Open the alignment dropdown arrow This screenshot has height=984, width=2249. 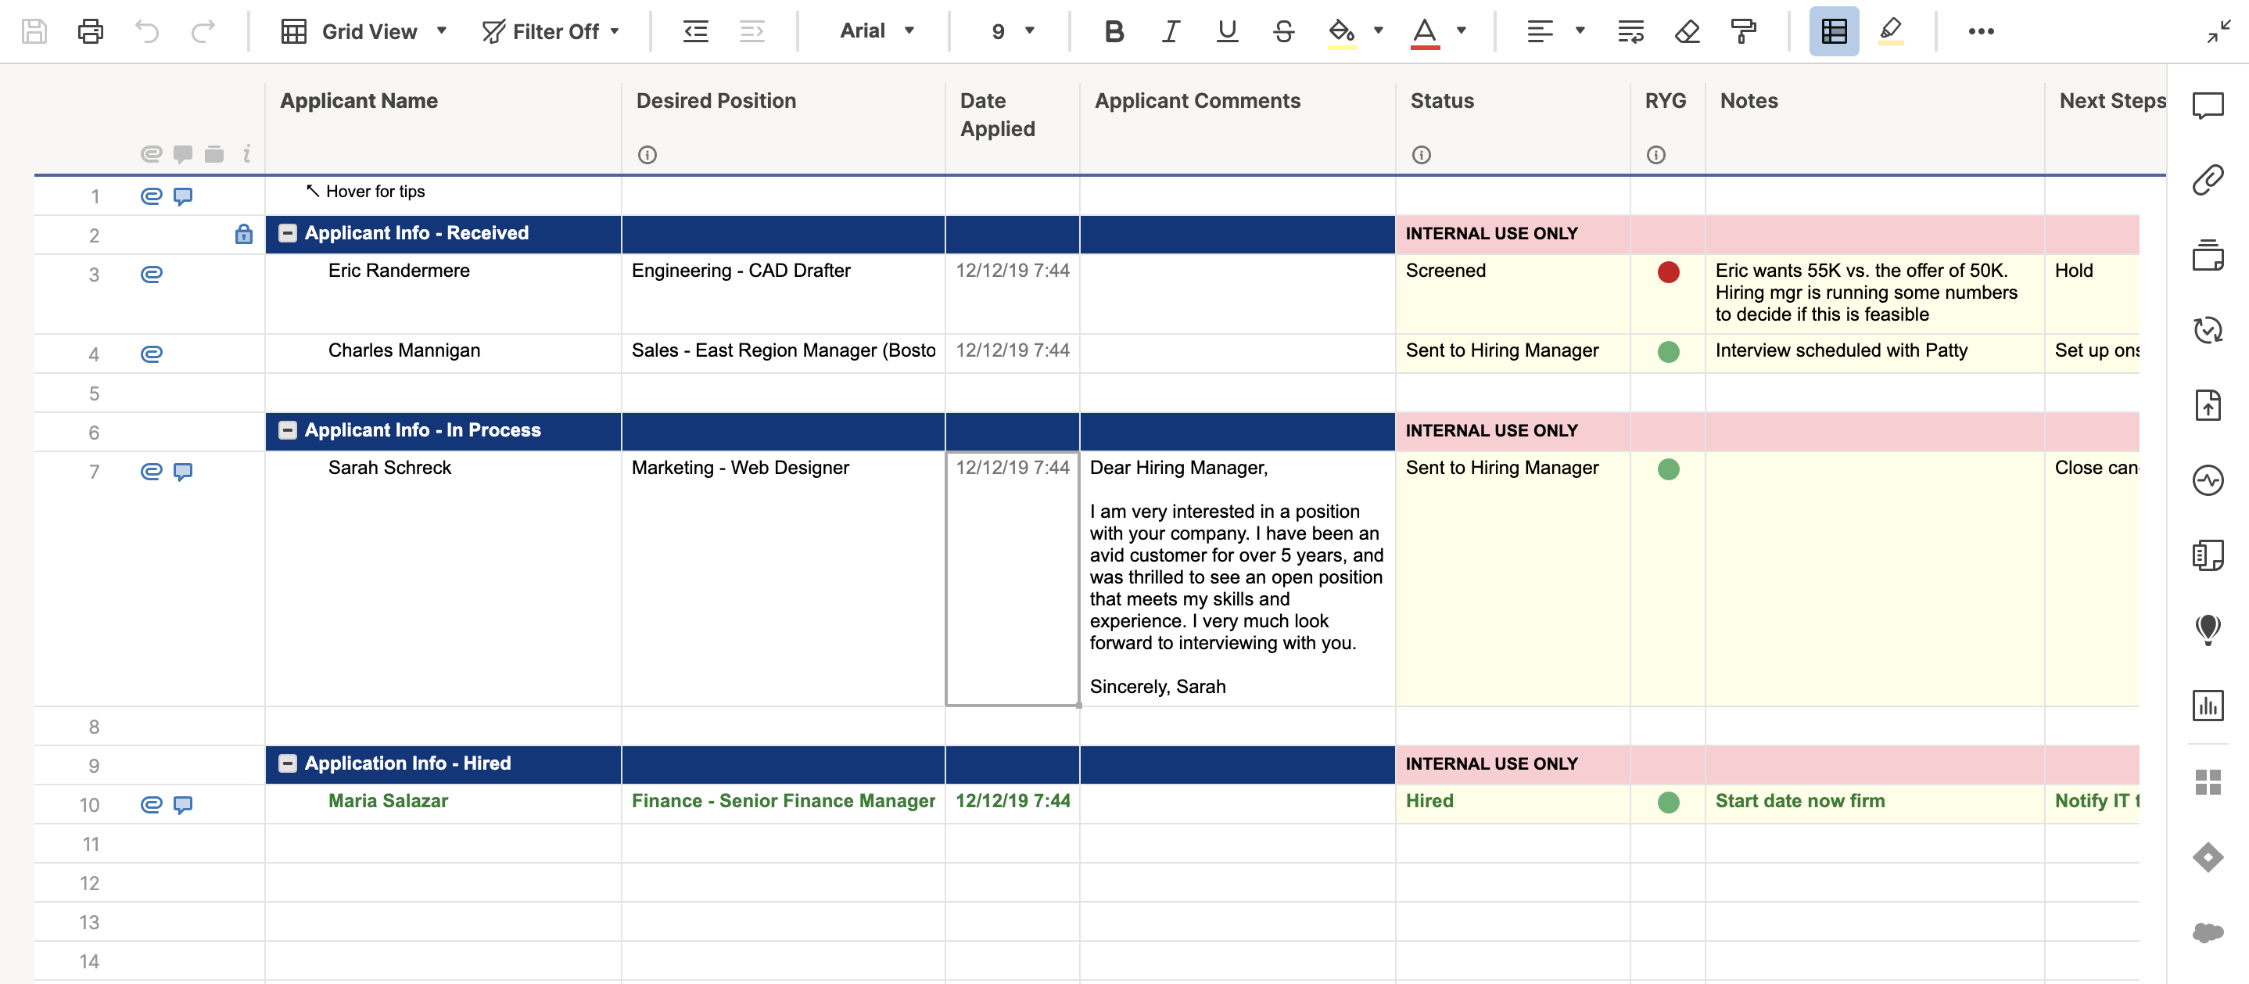pyautogui.click(x=1580, y=31)
